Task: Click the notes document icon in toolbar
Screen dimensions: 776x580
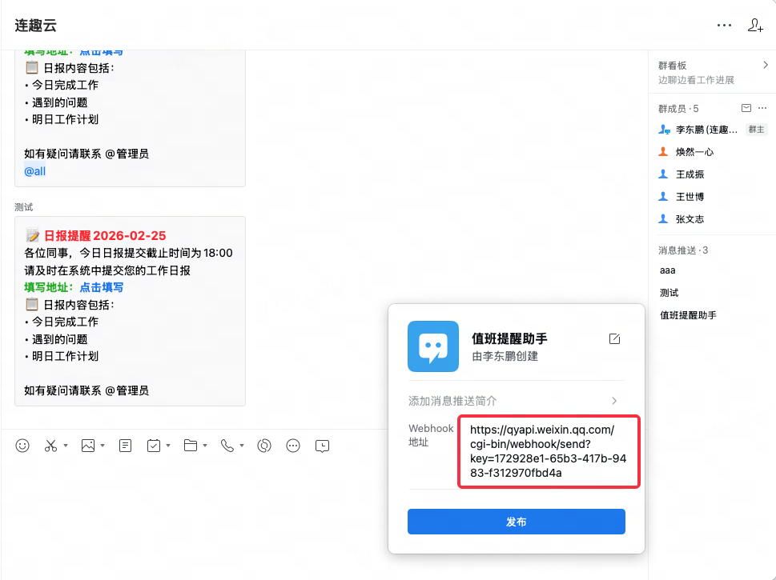Action: 125,446
